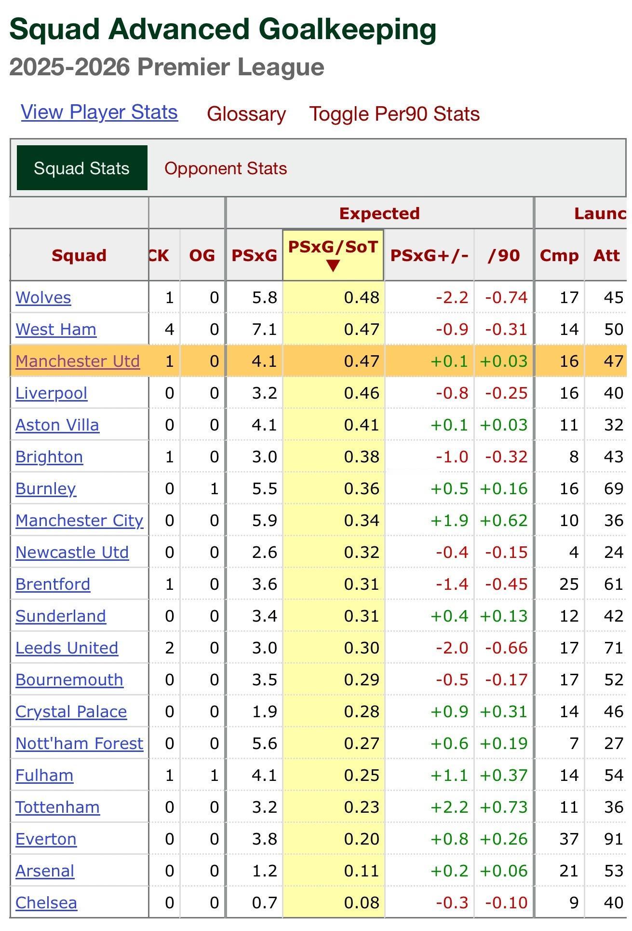The width and height of the screenshot is (632, 931).
Task: Open the Tottenham squad link
Action: (58, 807)
